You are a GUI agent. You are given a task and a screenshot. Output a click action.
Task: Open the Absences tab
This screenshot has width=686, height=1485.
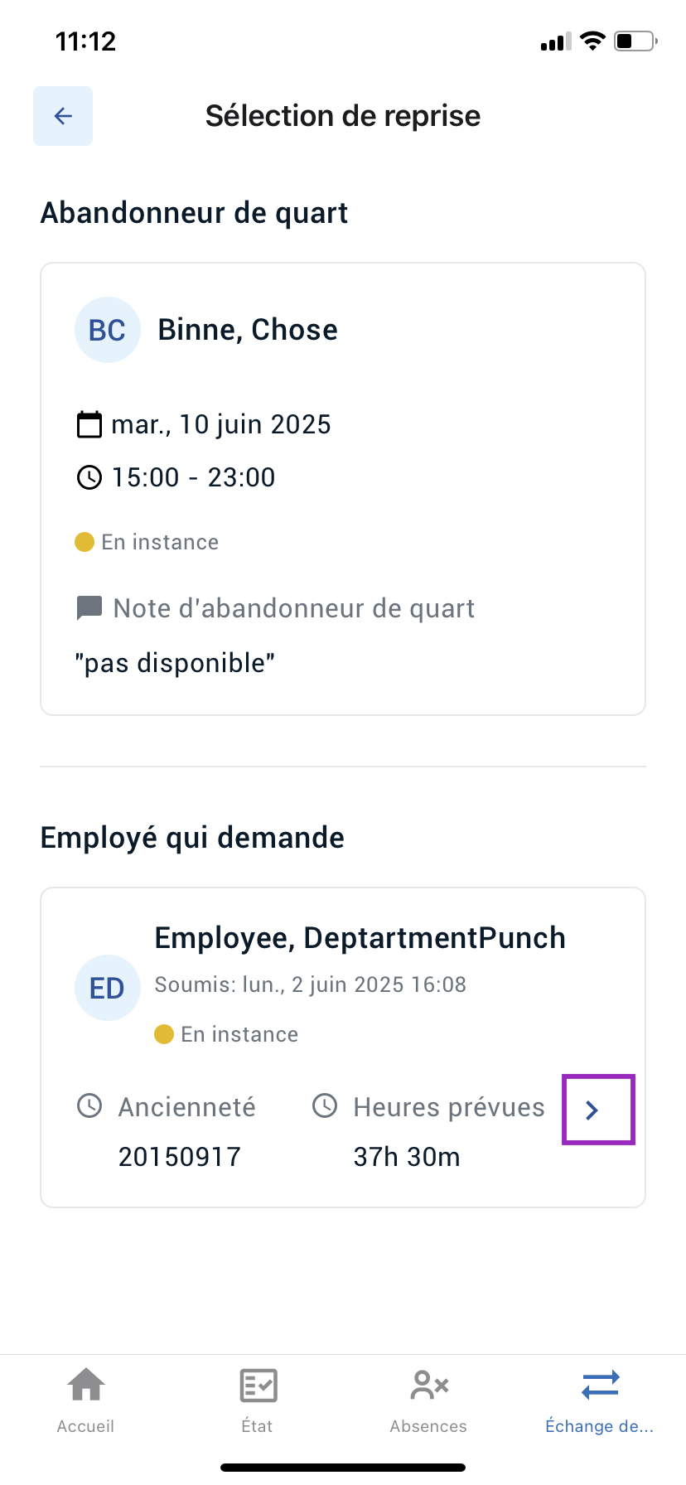(429, 1401)
